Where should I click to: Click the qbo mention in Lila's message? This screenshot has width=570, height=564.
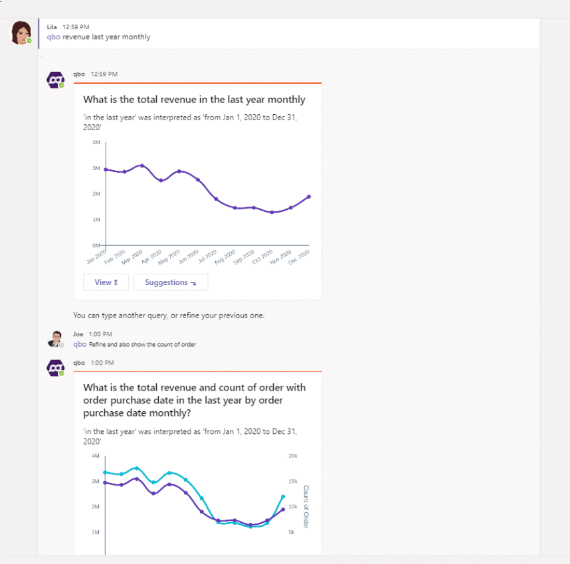coord(54,37)
